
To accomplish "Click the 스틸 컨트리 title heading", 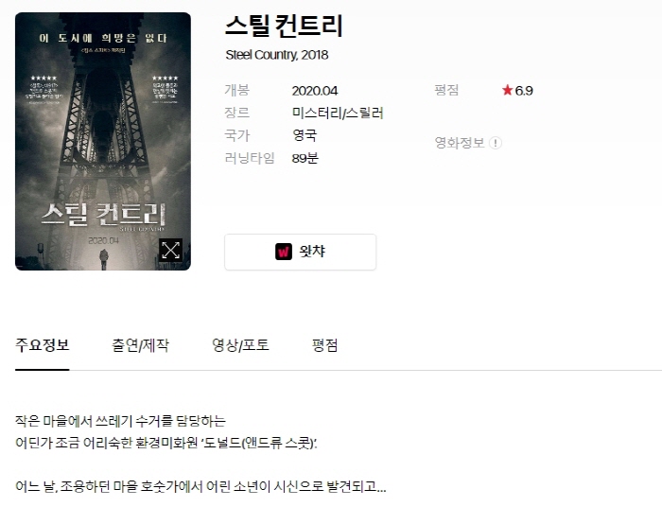I will pos(284,26).
